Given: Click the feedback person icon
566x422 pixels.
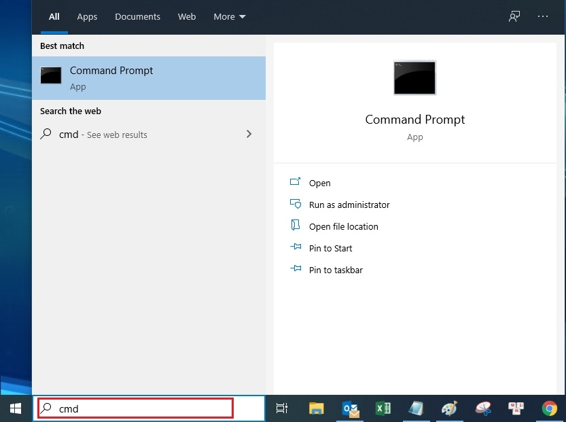Looking at the screenshot, I should pos(514,16).
